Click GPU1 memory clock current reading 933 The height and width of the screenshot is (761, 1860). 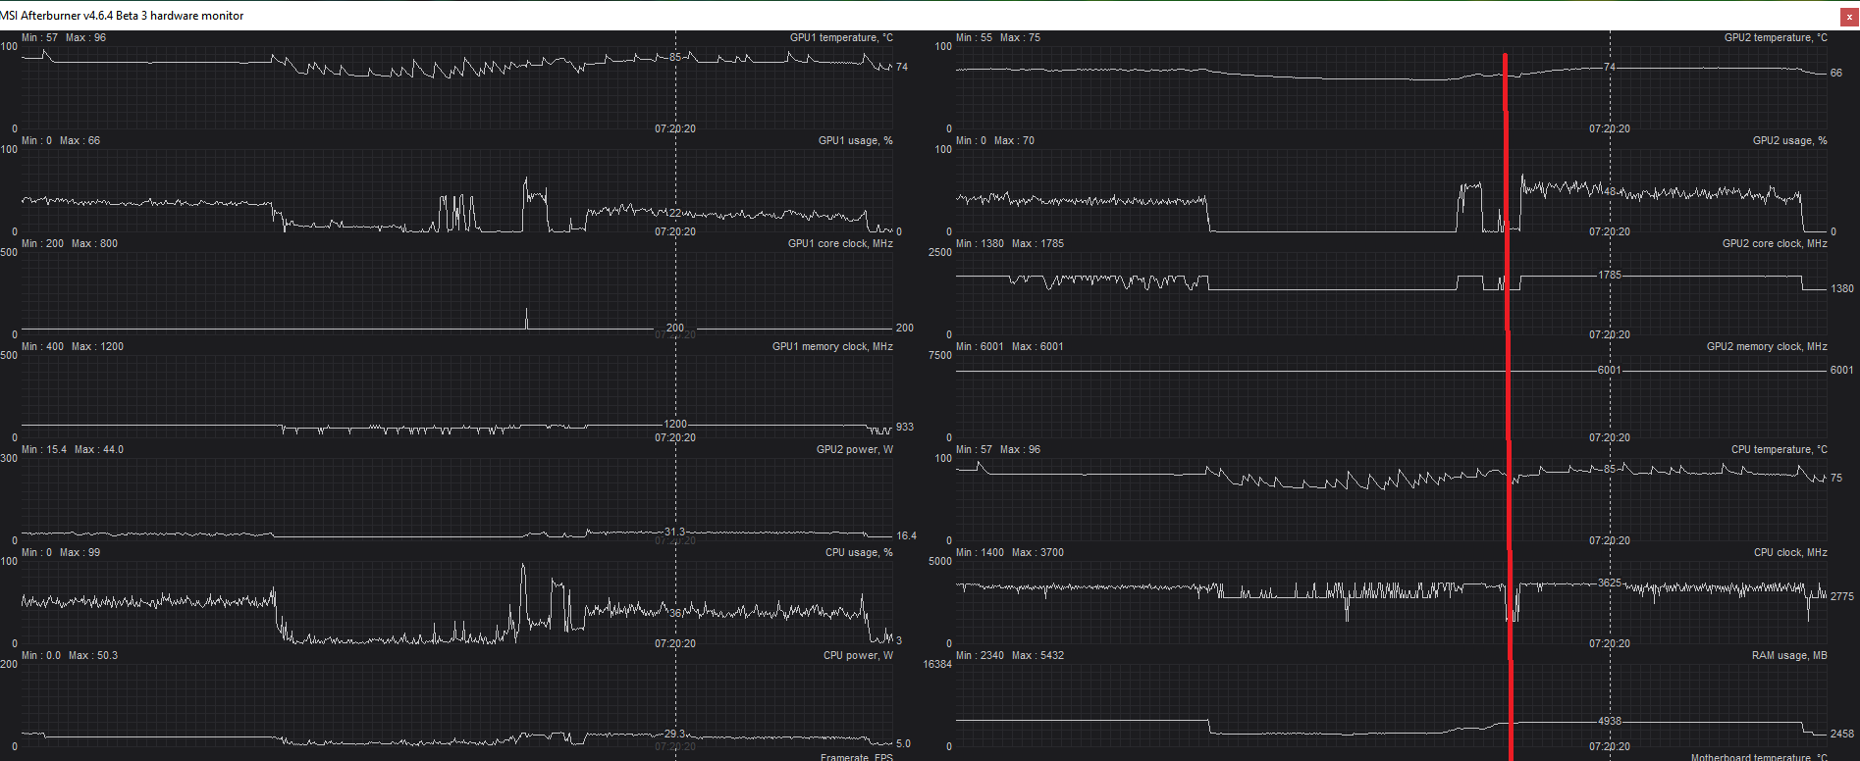(x=905, y=427)
